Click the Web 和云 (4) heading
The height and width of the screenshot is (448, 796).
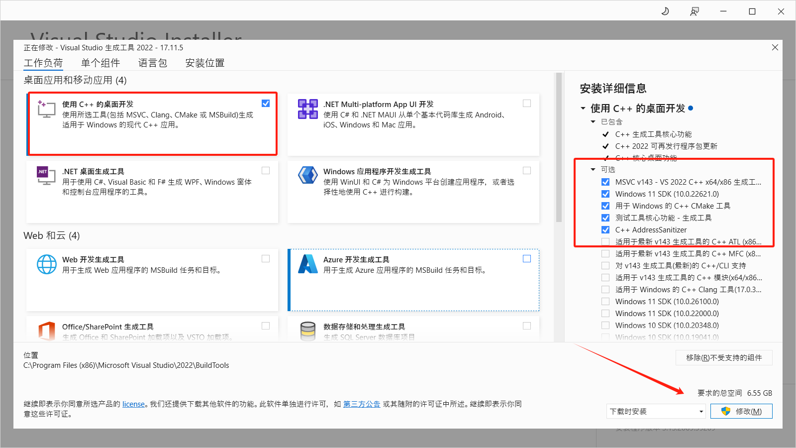point(52,236)
